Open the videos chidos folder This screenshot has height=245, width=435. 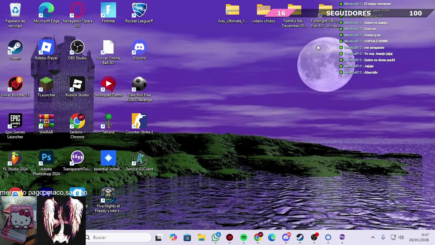click(263, 14)
